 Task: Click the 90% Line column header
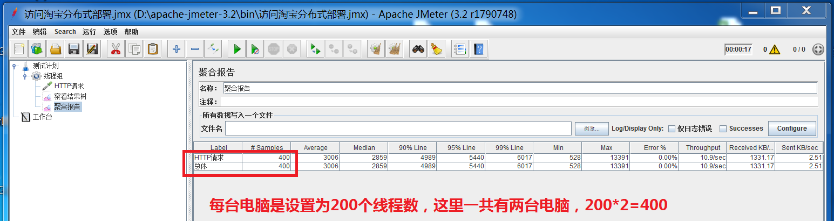coord(412,148)
